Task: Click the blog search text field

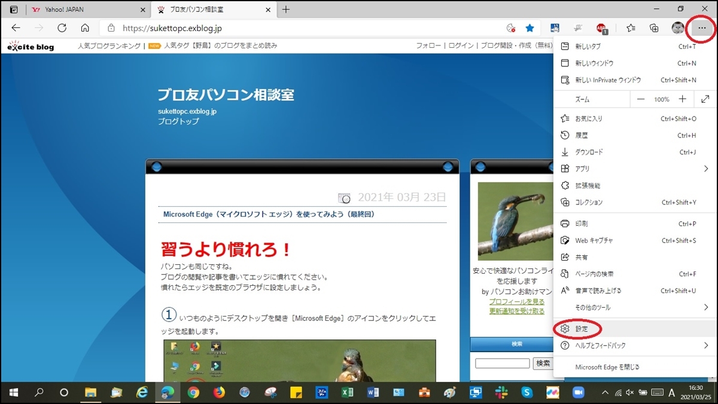Action: pos(503,363)
